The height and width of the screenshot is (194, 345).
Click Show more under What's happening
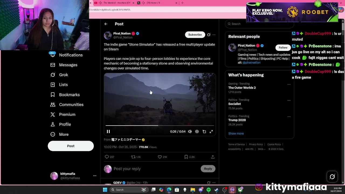[236, 134]
